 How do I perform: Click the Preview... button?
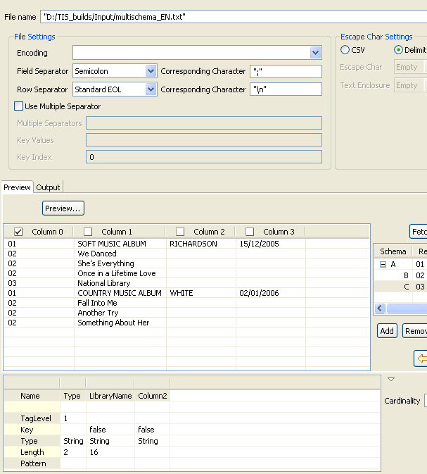tap(63, 208)
